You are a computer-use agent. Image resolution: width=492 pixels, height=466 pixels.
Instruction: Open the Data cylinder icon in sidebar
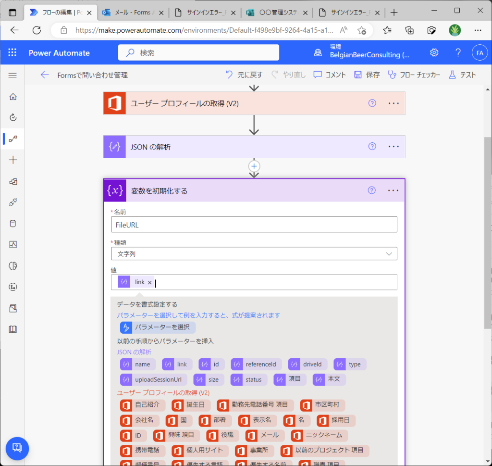point(13,224)
